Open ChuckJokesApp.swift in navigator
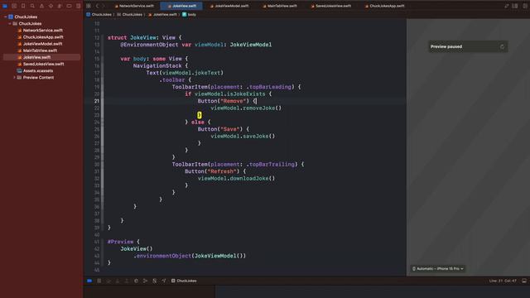 (43, 36)
